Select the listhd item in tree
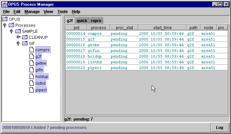Viewport: 231px width, 134px height. point(41,83)
